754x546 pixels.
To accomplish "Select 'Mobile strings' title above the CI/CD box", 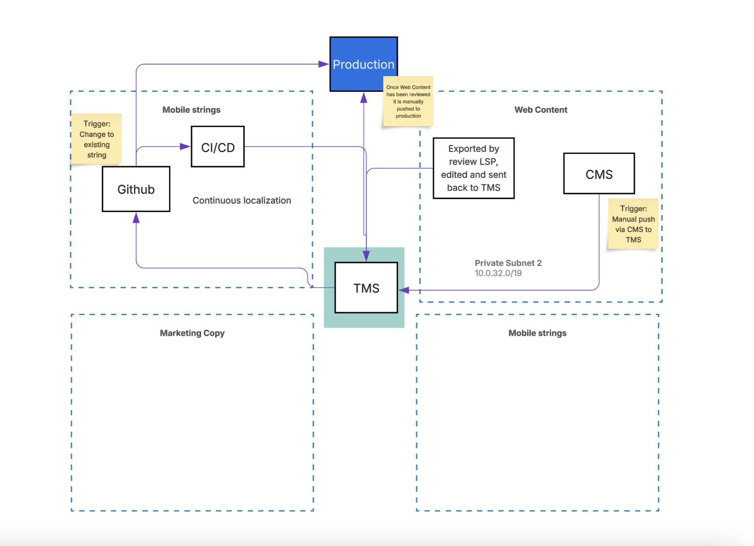I will [x=191, y=110].
